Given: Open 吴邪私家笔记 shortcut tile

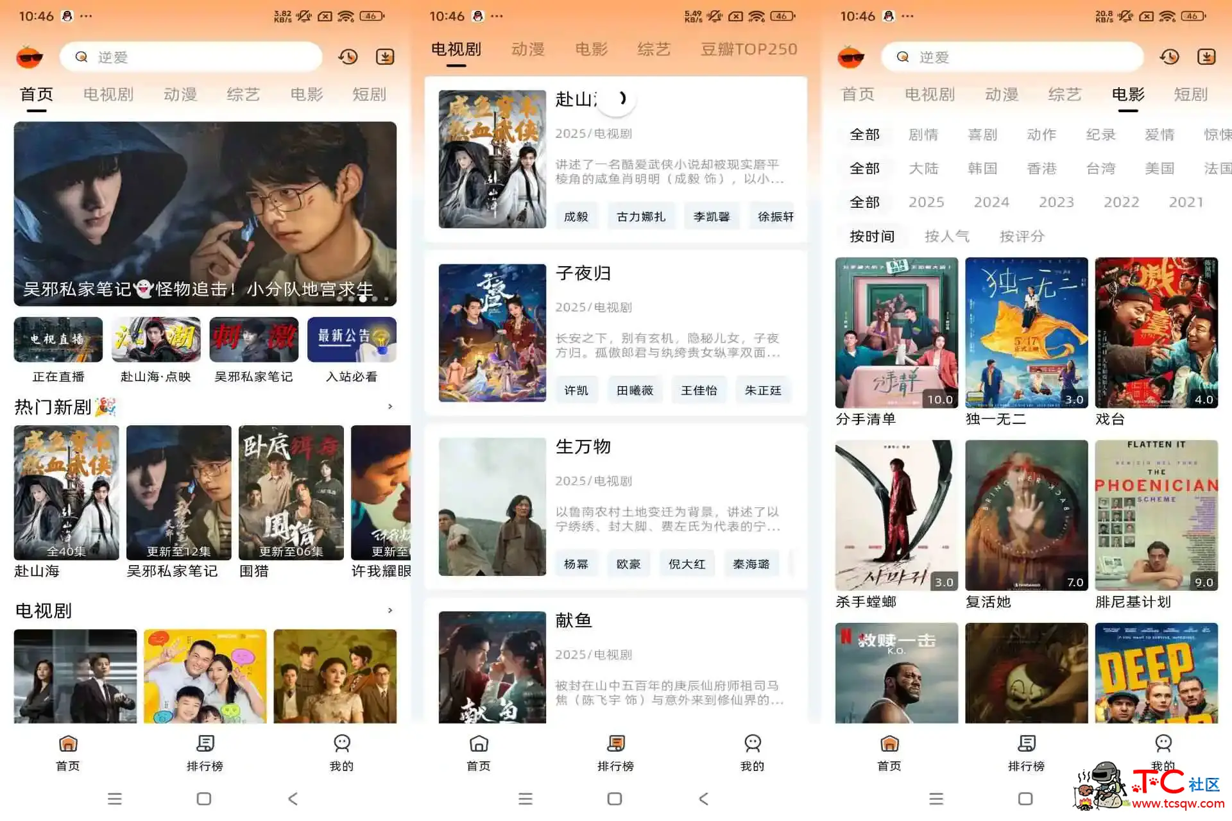Looking at the screenshot, I should pyautogui.click(x=254, y=350).
